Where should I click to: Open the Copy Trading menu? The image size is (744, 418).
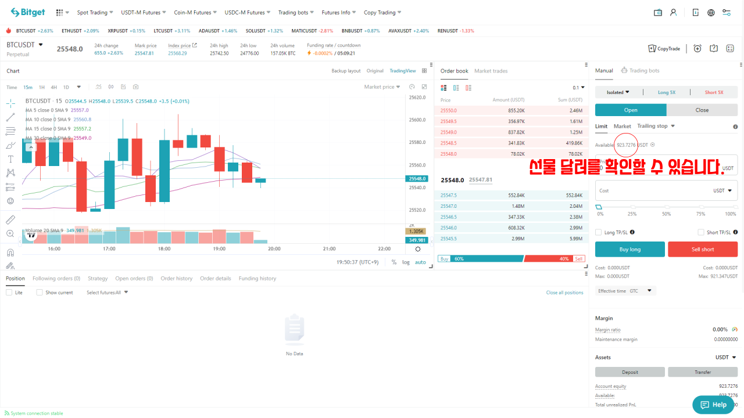click(383, 12)
